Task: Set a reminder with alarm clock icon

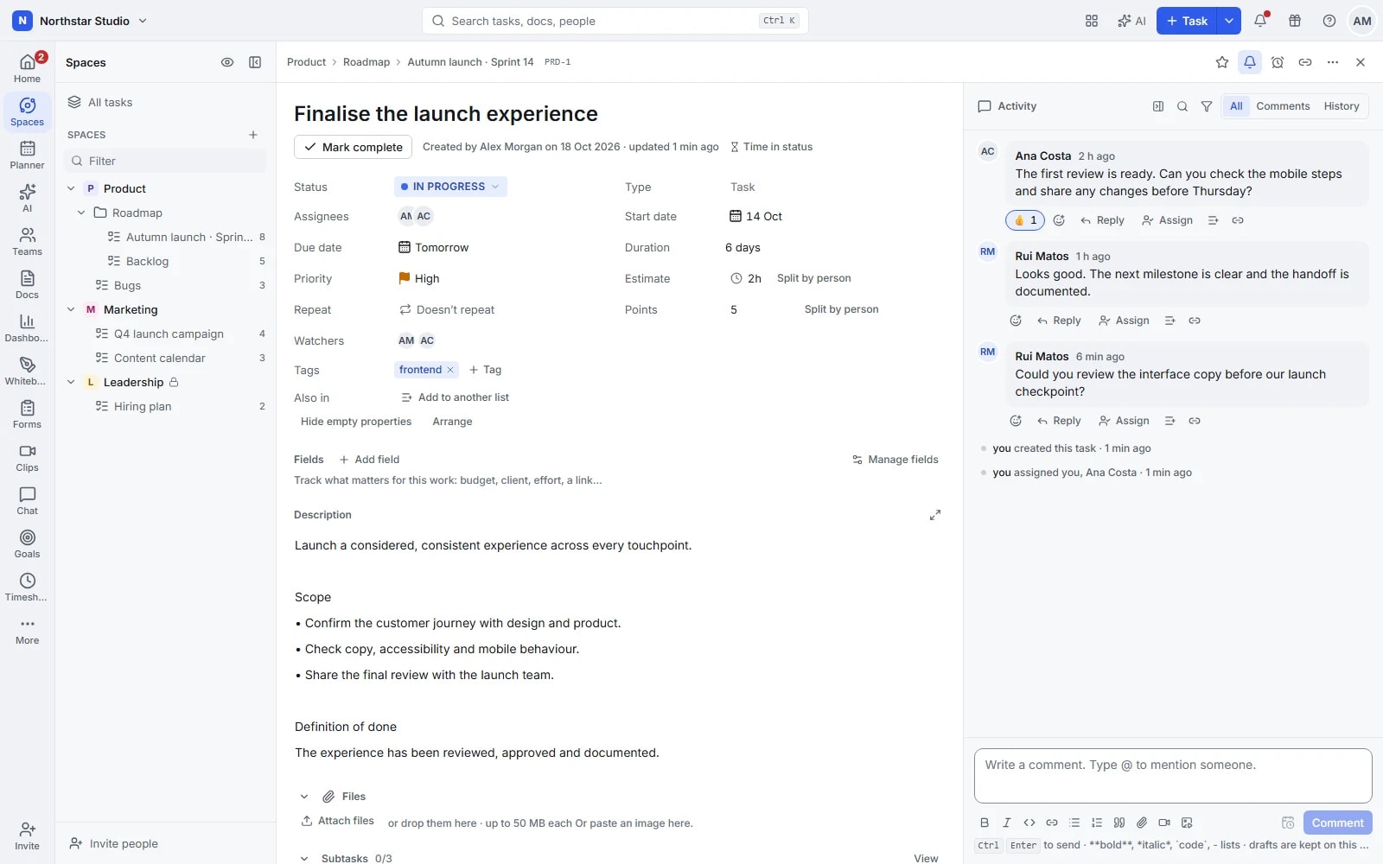Action: click(x=1278, y=62)
